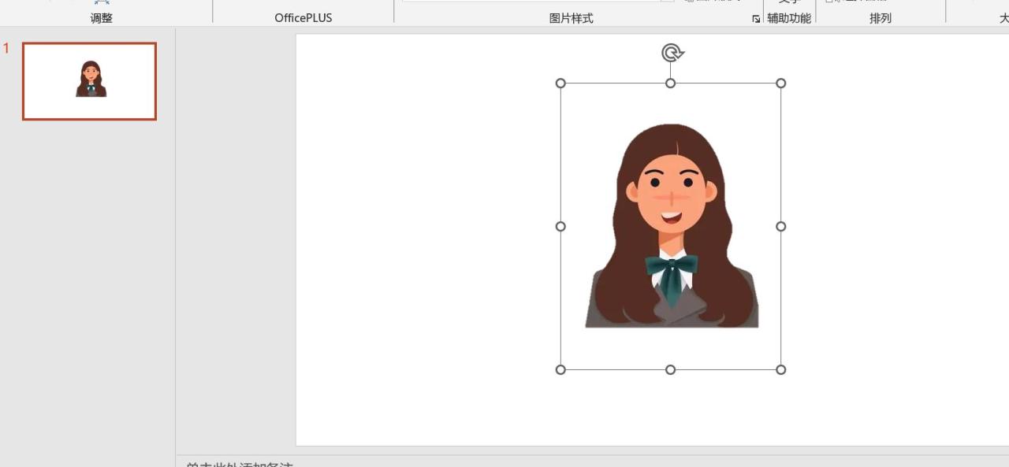Select the top-left resize handle of the picture
Image resolution: width=1009 pixels, height=467 pixels.
(561, 82)
